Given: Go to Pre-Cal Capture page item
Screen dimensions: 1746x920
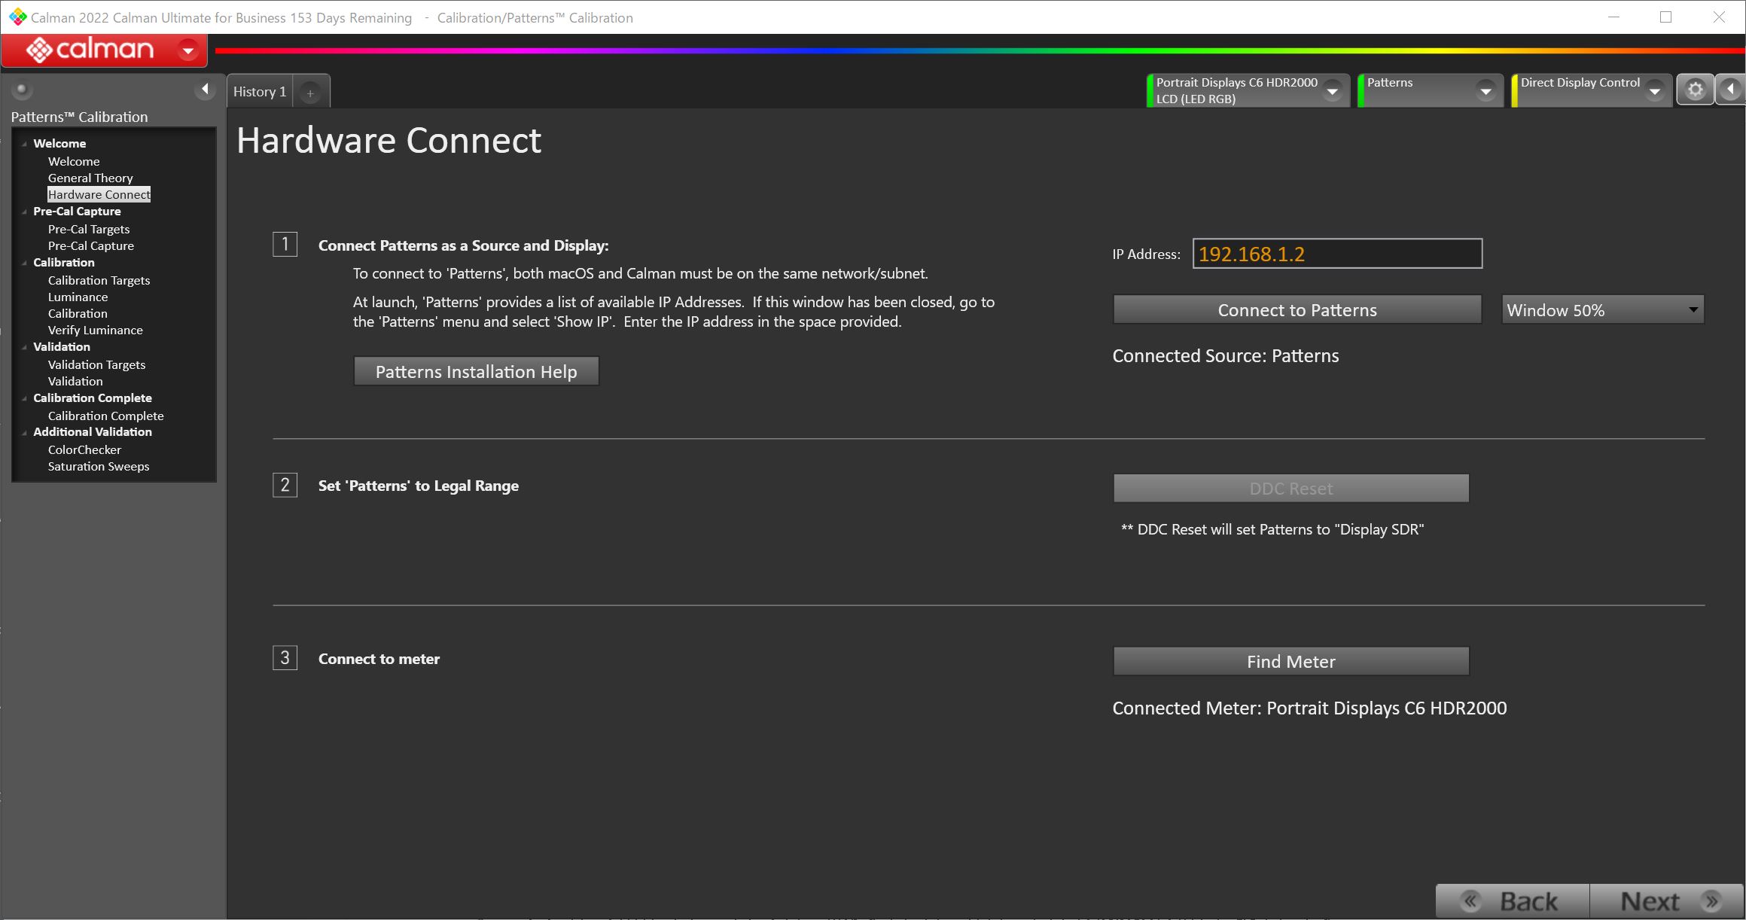Looking at the screenshot, I should pos(91,245).
